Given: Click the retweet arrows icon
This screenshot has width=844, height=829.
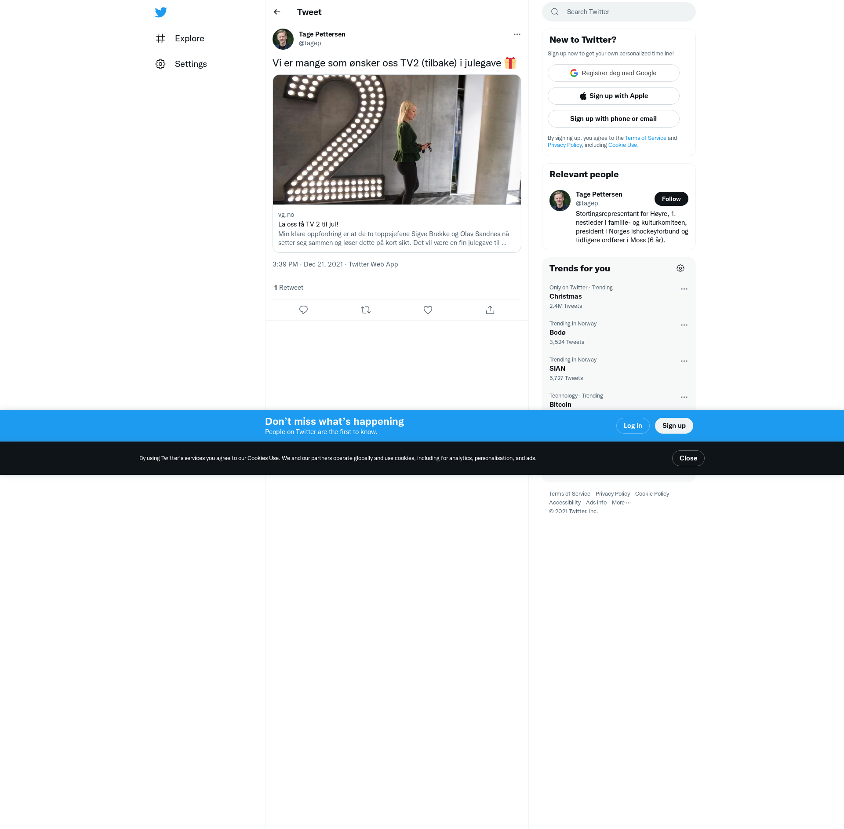Looking at the screenshot, I should pyautogui.click(x=366, y=310).
